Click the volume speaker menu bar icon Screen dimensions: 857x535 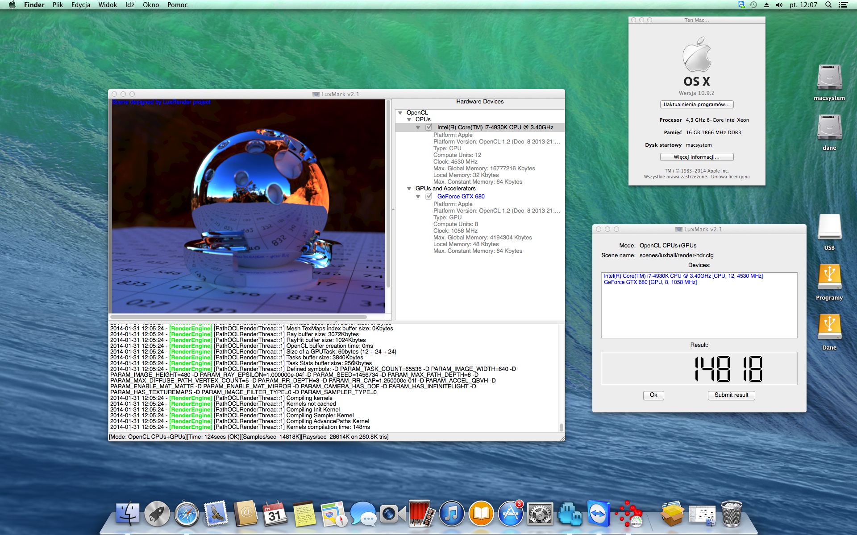pos(779,5)
